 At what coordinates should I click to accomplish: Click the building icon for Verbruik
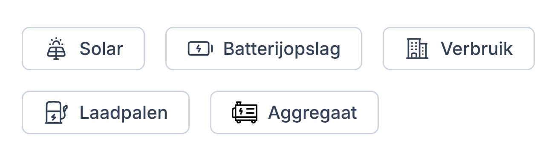(417, 49)
